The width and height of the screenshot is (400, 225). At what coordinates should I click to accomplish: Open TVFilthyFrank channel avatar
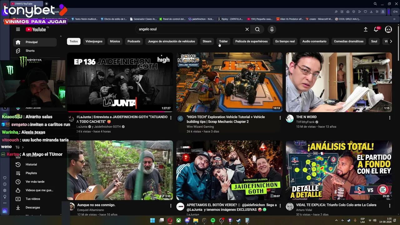pyautogui.click(x=290, y=118)
